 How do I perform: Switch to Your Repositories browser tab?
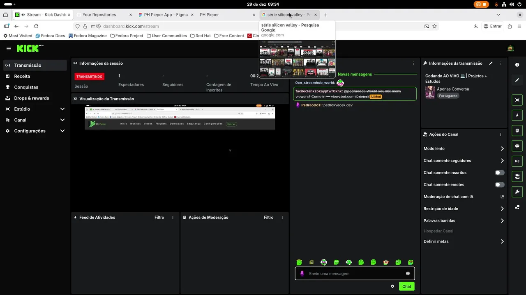tap(104, 15)
